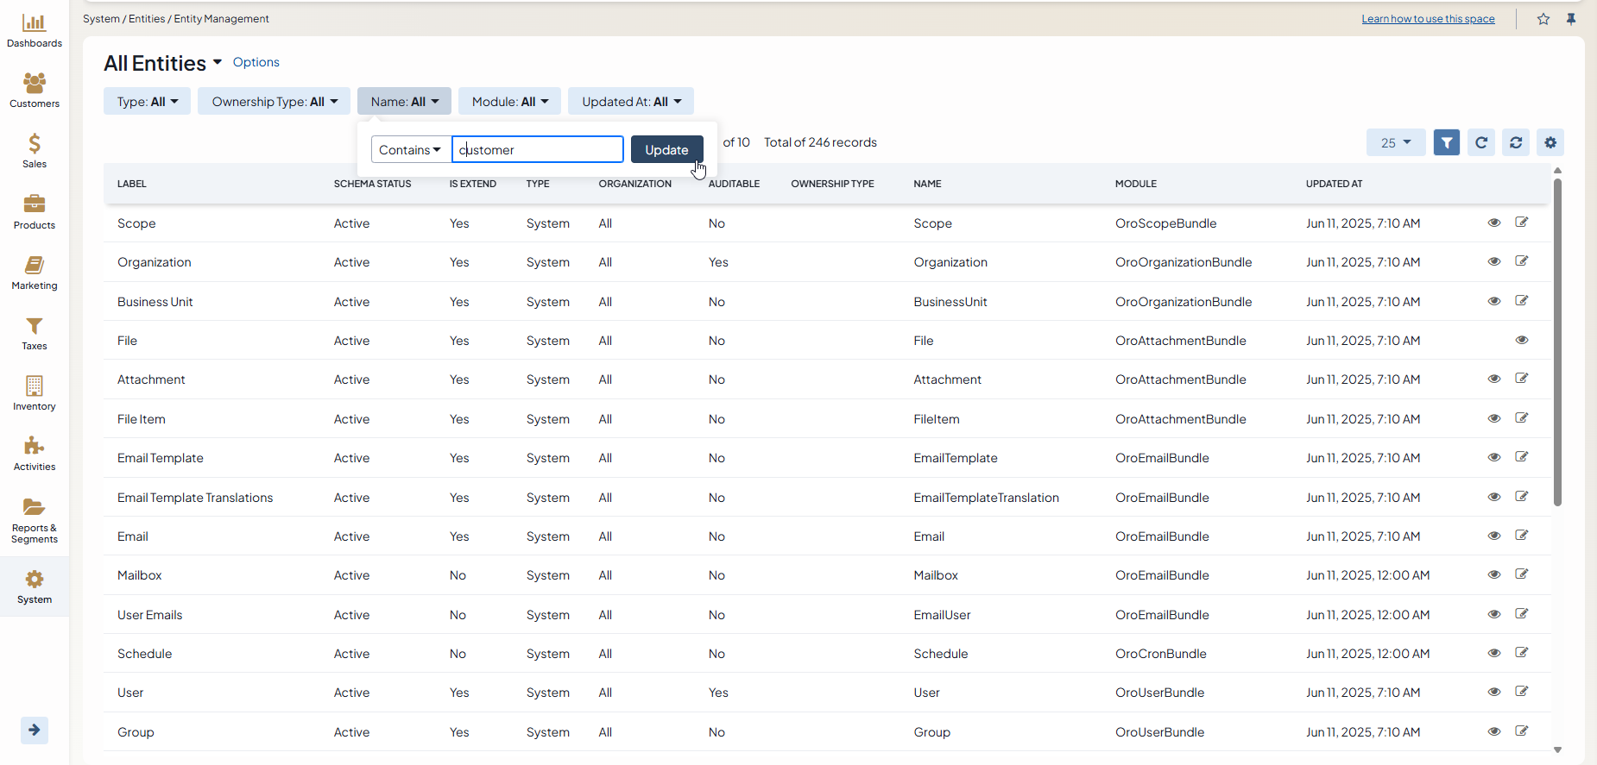Expand the Module: All filter

click(x=509, y=102)
